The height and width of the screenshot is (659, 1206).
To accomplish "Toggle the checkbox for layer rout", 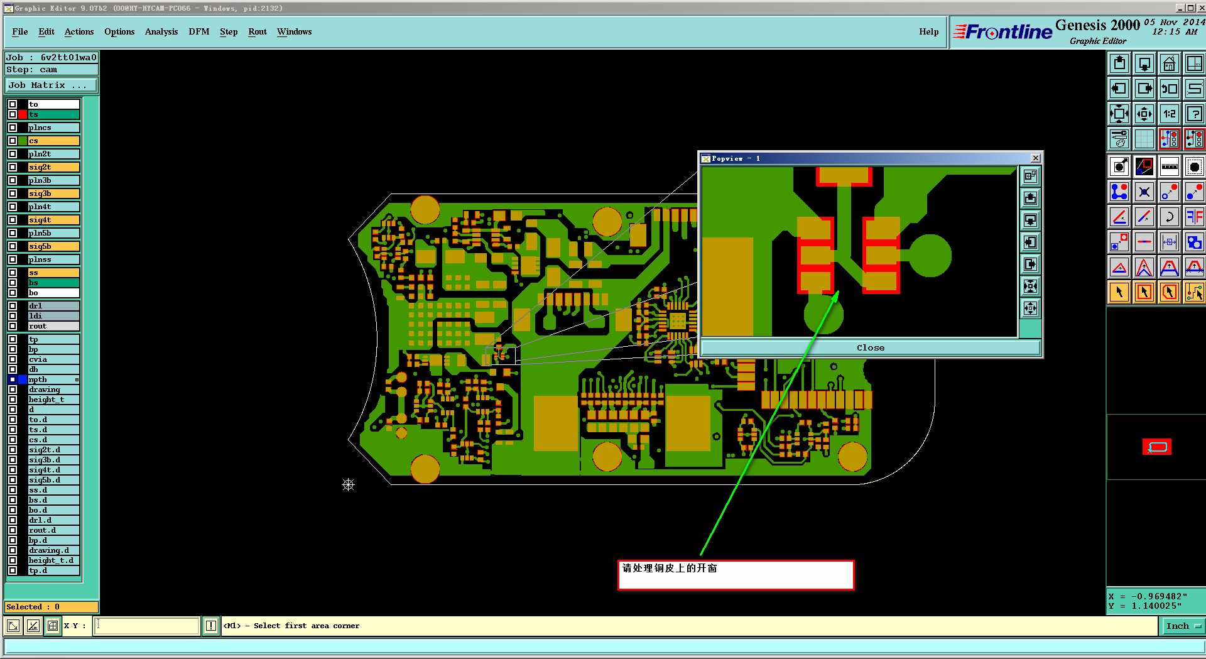I will point(13,326).
